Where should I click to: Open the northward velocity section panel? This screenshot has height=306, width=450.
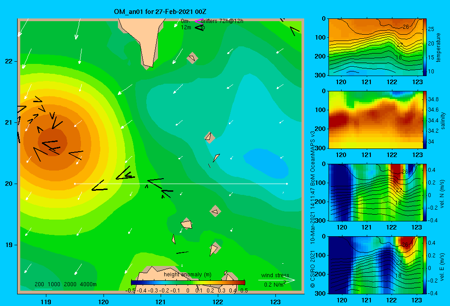[376, 192]
